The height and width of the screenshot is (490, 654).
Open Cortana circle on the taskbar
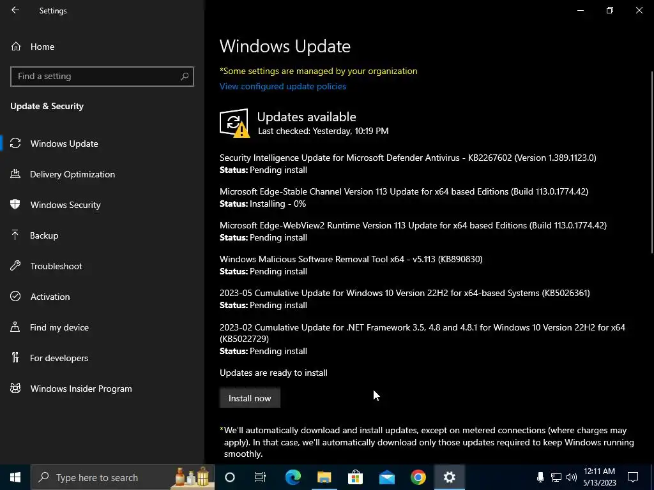(230, 477)
